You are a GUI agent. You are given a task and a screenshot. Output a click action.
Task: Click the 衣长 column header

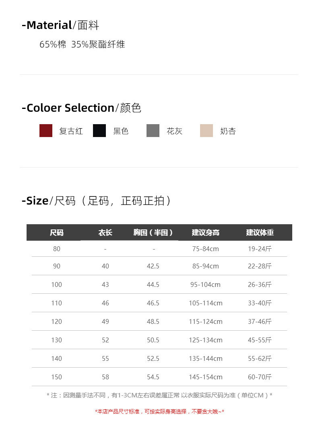pyautogui.click(x=105, y=233)
